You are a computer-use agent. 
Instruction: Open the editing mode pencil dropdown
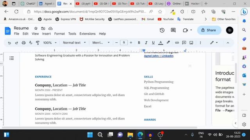click(214, 42)
